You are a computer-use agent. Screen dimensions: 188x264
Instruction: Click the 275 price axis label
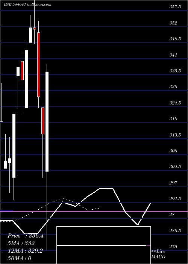[173, 247]
